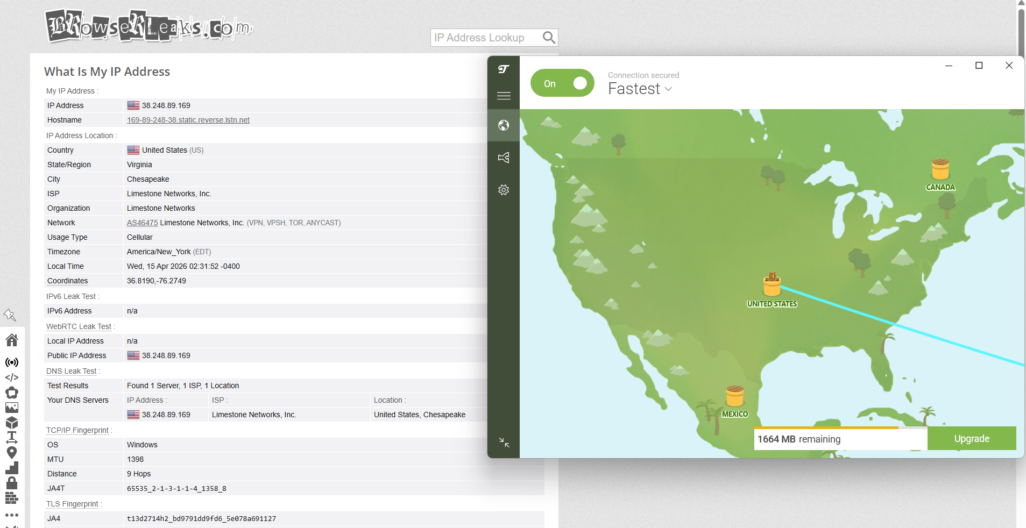Click the Timezone value America/New_York
Viewport: 1026px width, 528px height.
point(159,252)
